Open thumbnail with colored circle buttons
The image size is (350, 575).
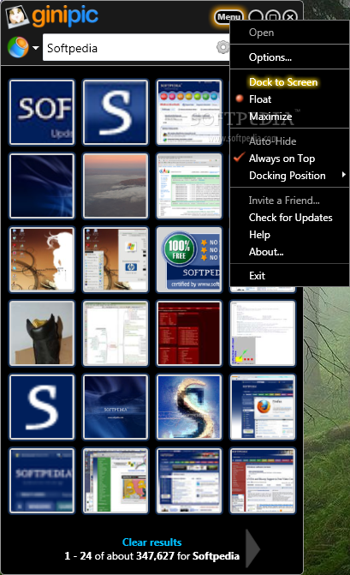189,112
